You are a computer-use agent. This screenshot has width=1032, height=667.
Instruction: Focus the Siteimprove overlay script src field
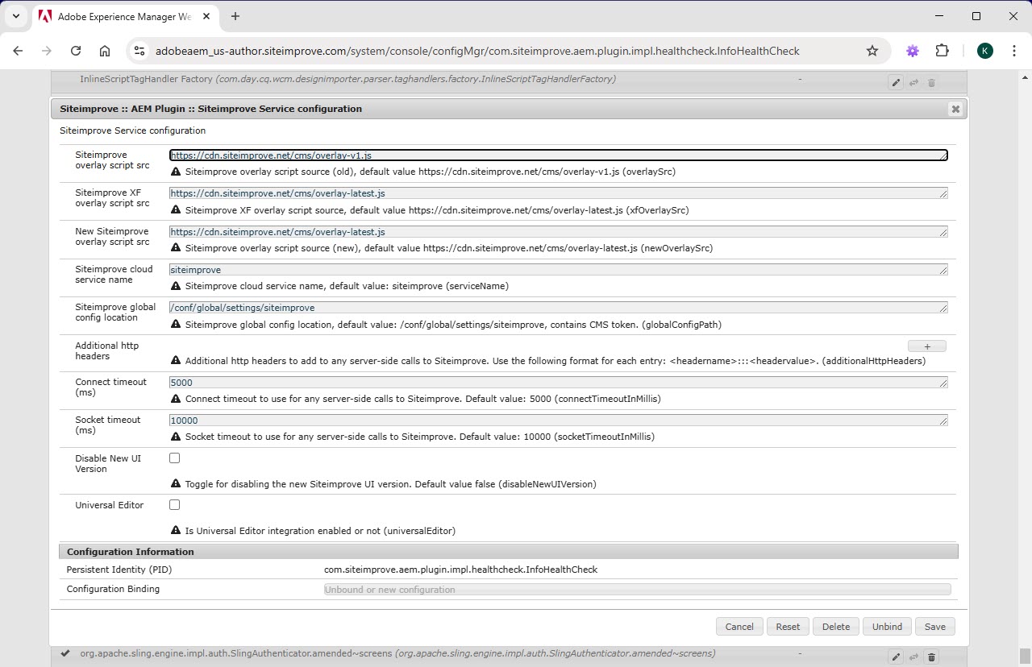(558, 155)
